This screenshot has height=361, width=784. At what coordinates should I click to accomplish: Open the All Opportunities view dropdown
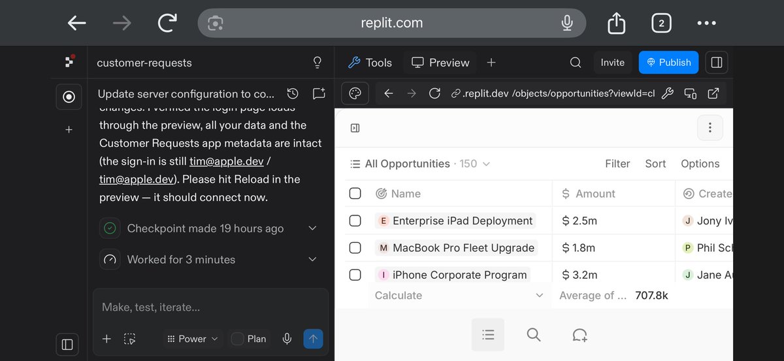[x=420, y=164]
